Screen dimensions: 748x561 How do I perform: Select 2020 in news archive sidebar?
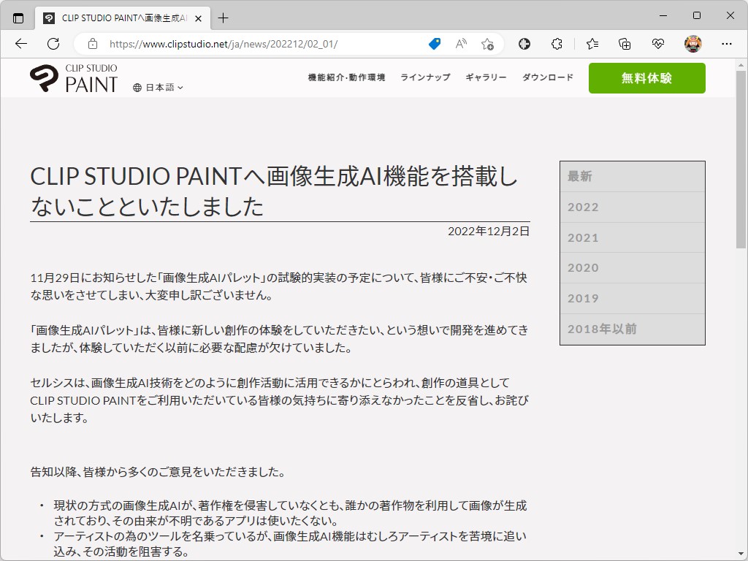coord(633,268)
